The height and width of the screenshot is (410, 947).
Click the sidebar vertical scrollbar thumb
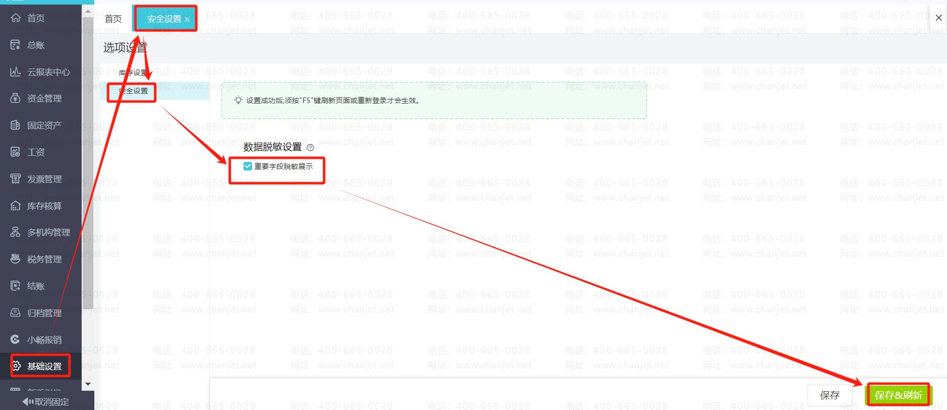[88, 162]
